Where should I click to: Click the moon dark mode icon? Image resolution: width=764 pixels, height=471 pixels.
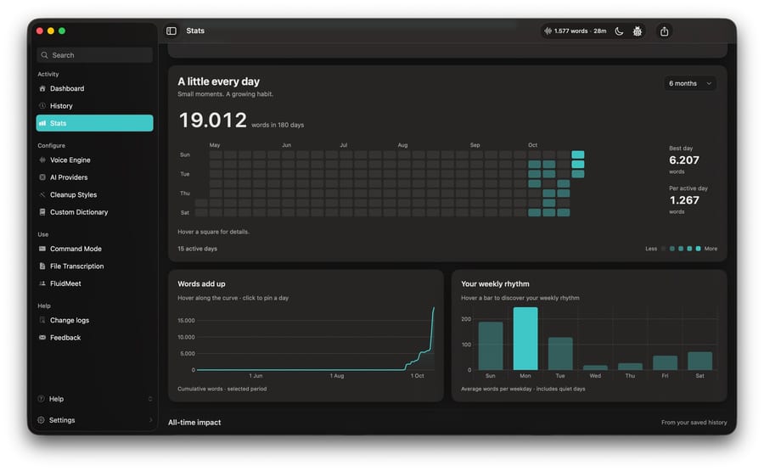tap(619, 31)
